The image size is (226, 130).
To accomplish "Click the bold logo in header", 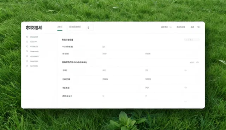I will pyautogui.click(x=34, y=28).
